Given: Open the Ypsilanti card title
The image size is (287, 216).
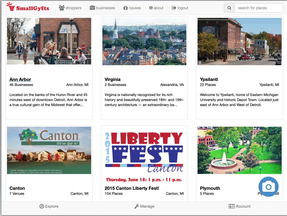Looking at the screenshot, I should [x=209, y=79].
